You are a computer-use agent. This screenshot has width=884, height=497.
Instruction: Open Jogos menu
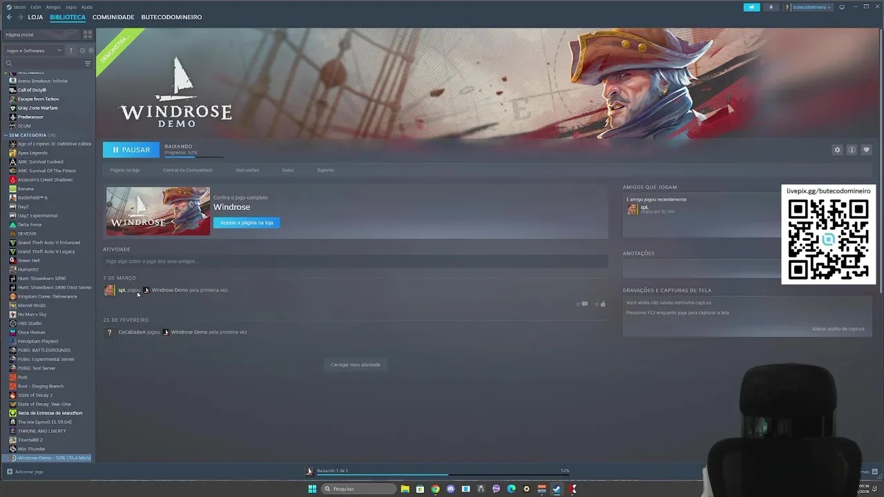click(70, 7)
